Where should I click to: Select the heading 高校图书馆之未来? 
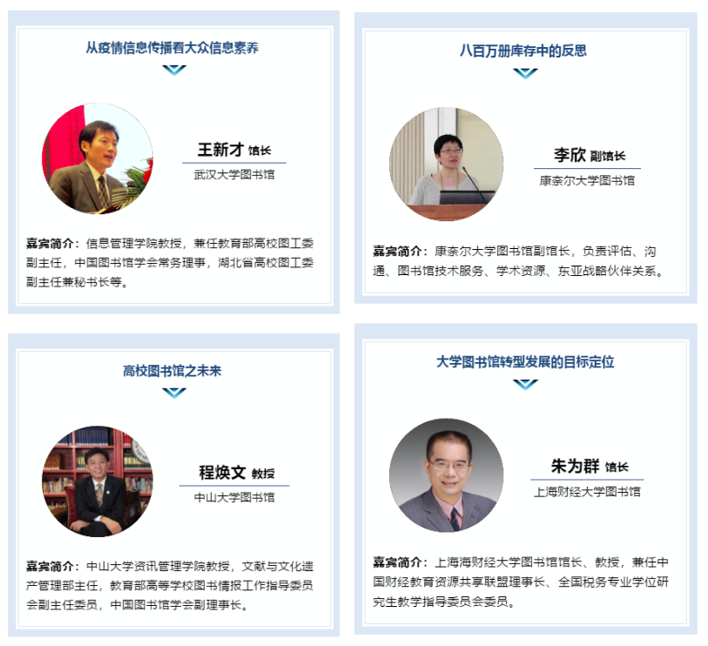click(x=172, y=371)
